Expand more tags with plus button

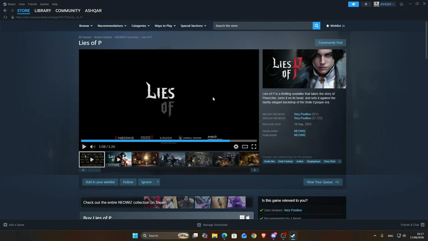pos(339,161)
